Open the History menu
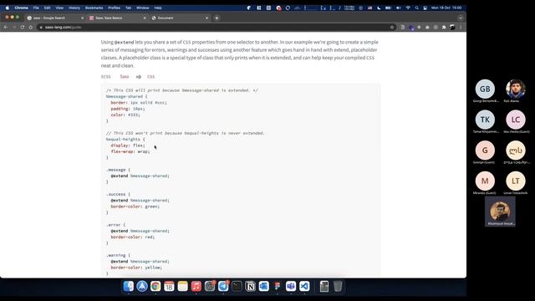The width and height of the screenshot is (535, 301). [x=74, y=8]
